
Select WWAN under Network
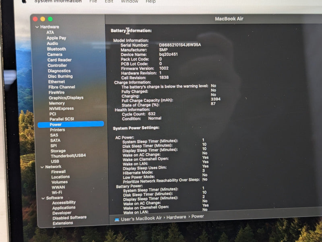[x=58, y=187]
